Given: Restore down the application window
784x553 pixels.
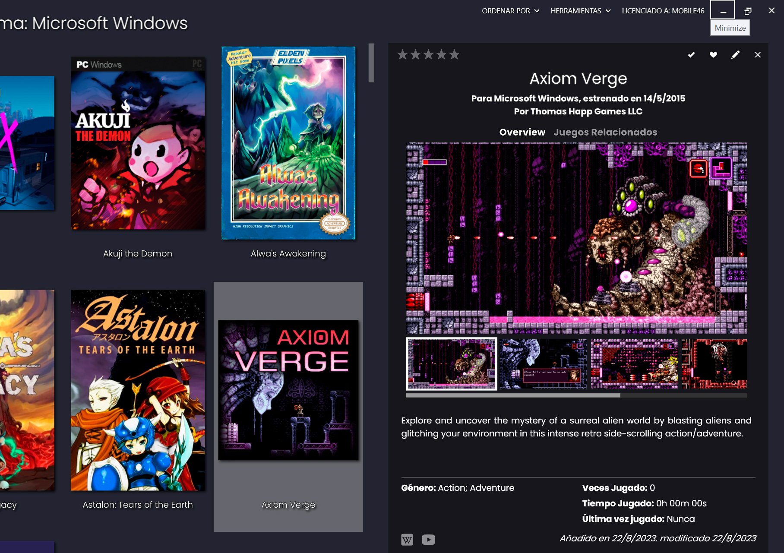Looking at the screenshot, I should point(748,11).
